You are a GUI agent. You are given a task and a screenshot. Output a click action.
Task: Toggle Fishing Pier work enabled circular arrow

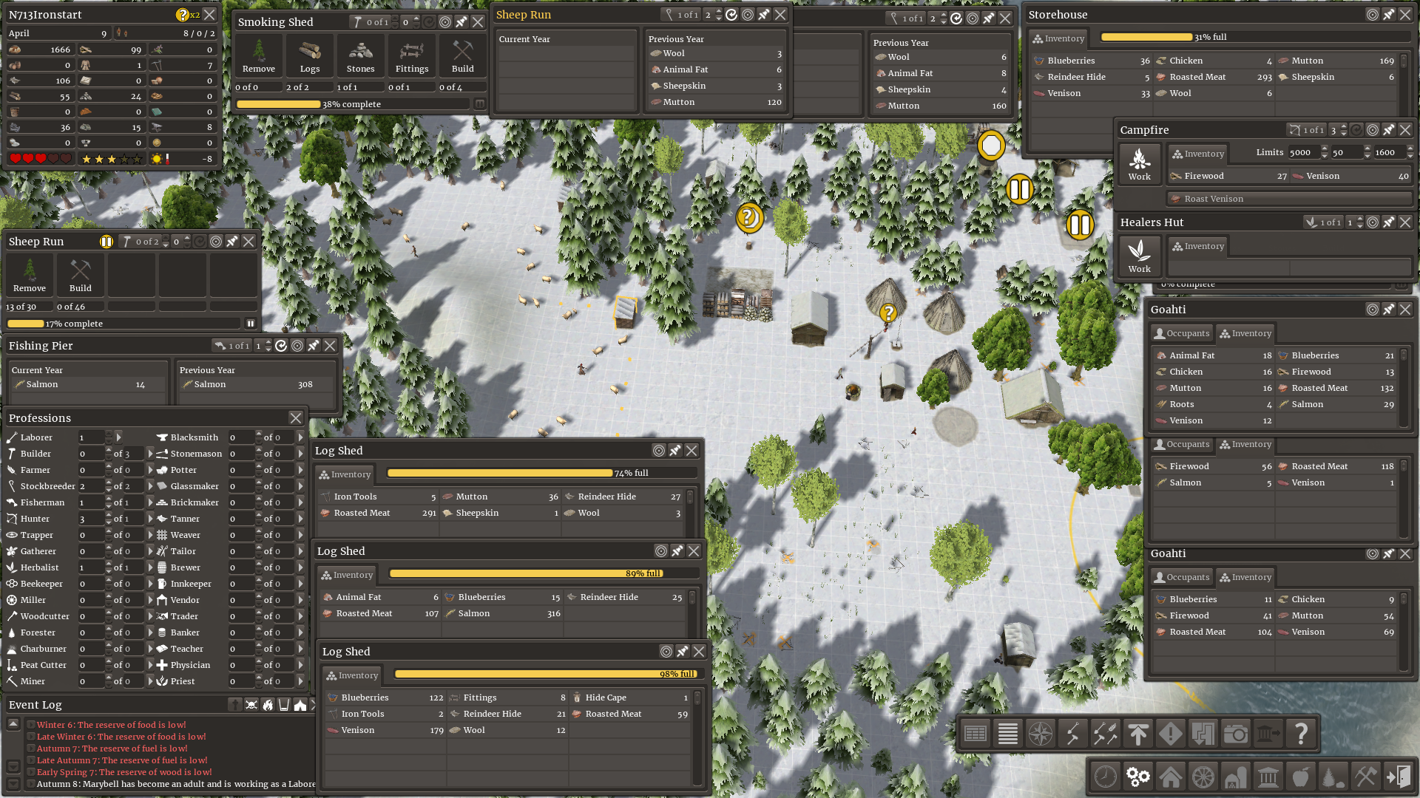(281, 346)
